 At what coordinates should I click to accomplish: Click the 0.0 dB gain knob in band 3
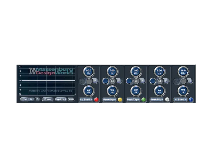coord(136,91)
